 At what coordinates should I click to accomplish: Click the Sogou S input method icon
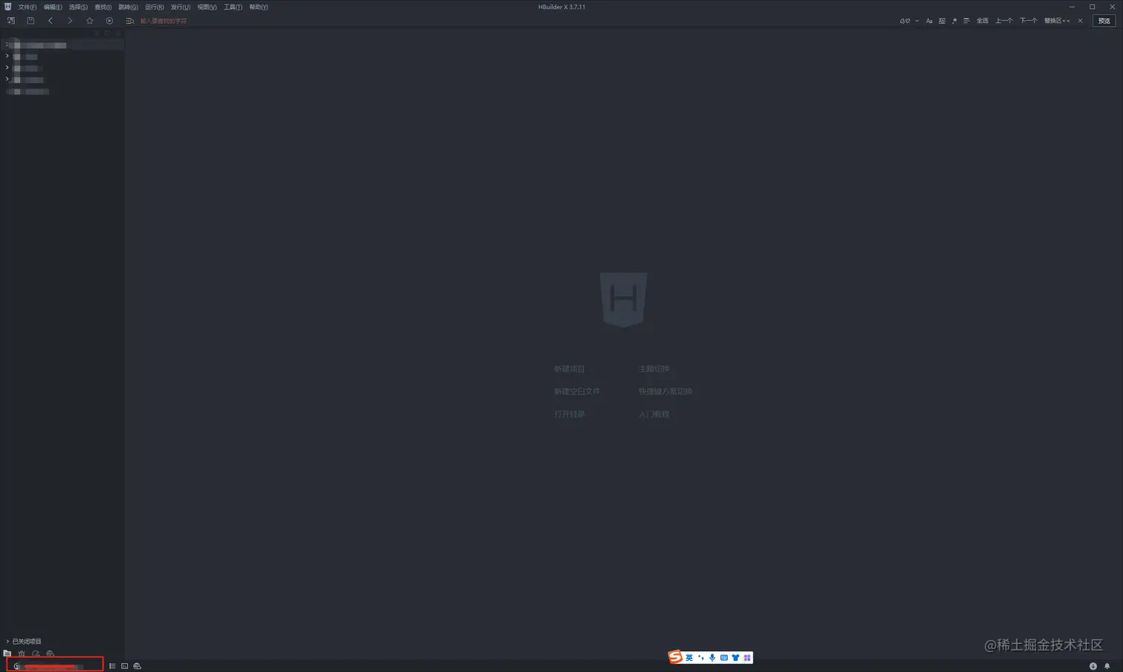675,657
